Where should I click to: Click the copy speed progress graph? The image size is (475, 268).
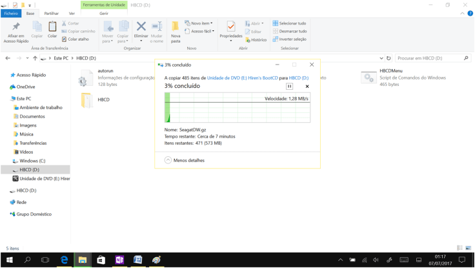click(237, 108)
